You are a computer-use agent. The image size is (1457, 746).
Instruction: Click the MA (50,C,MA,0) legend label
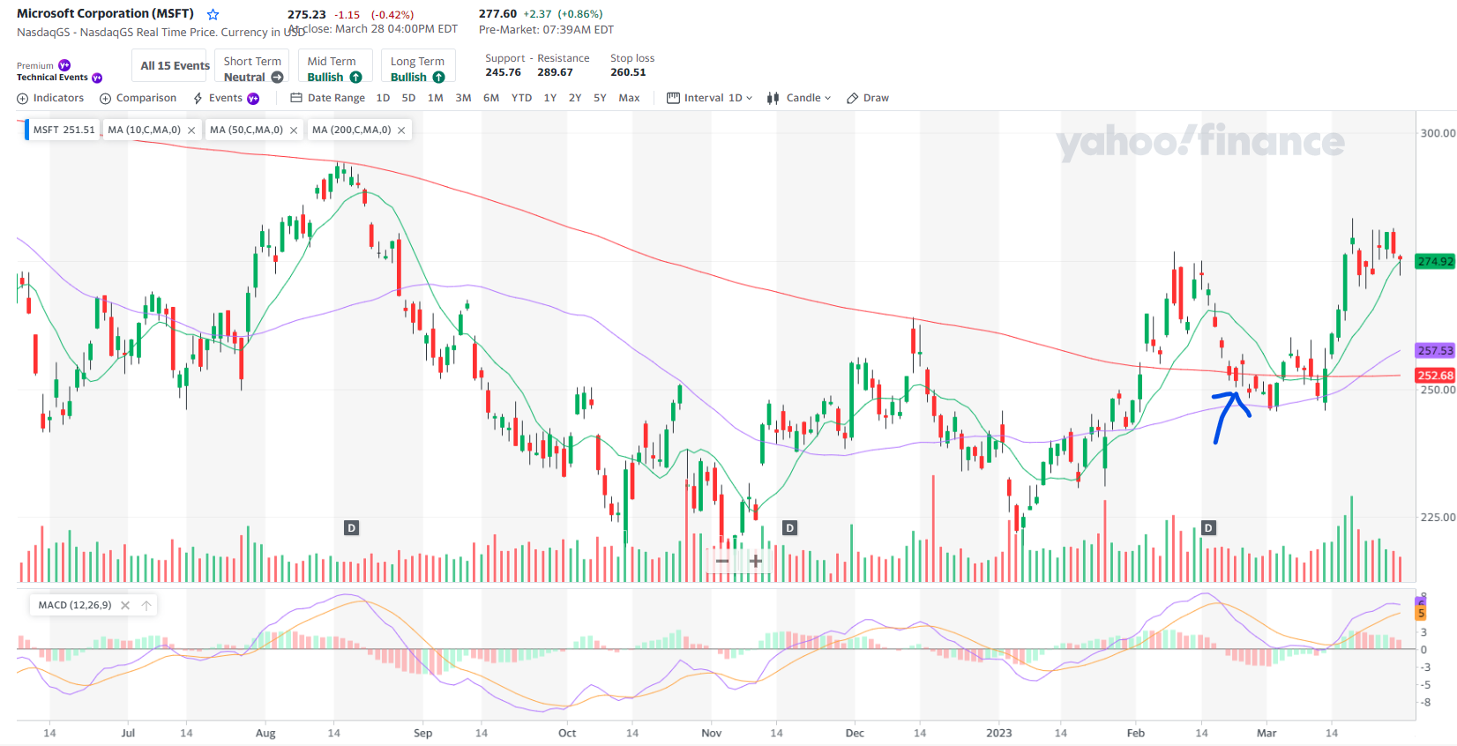tap(247, 131)
